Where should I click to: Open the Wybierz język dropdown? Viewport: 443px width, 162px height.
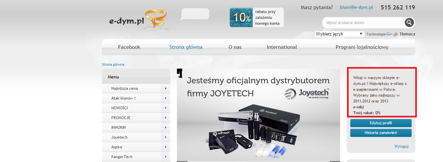click(340, 34)
